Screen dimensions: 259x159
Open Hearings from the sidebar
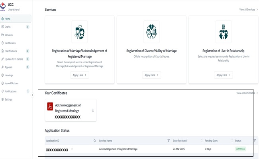tap(9, 75)
